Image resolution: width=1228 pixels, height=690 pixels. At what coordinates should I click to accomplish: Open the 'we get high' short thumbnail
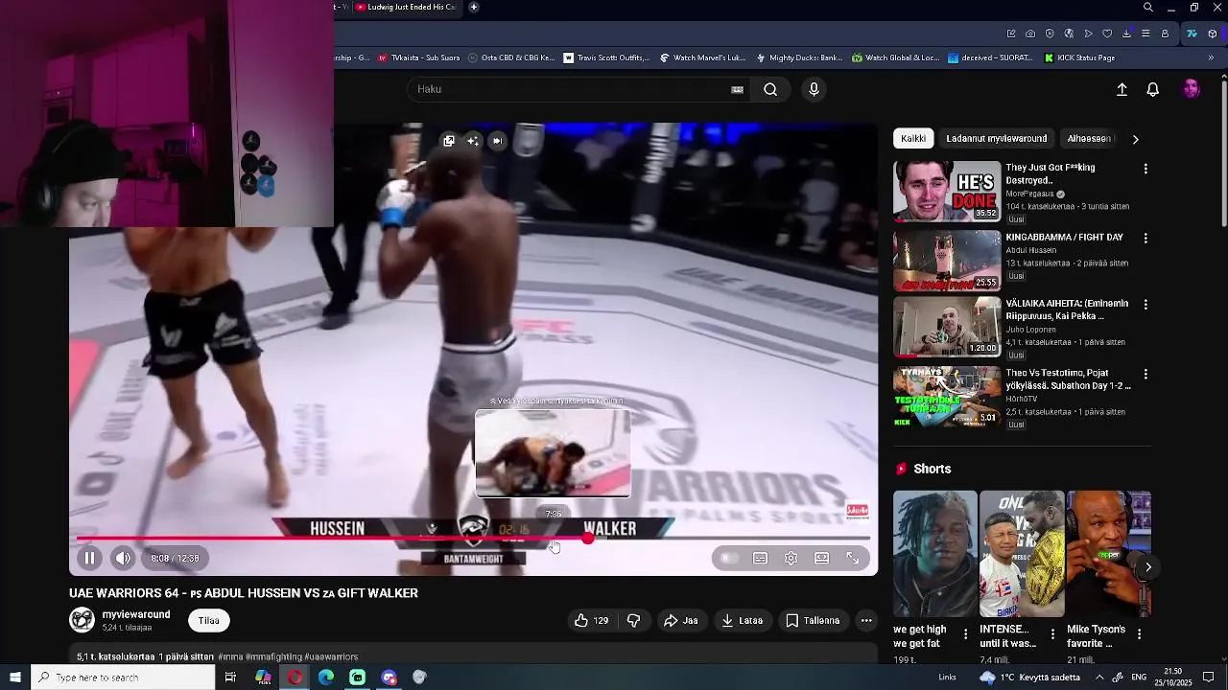(x=935, y=554)
